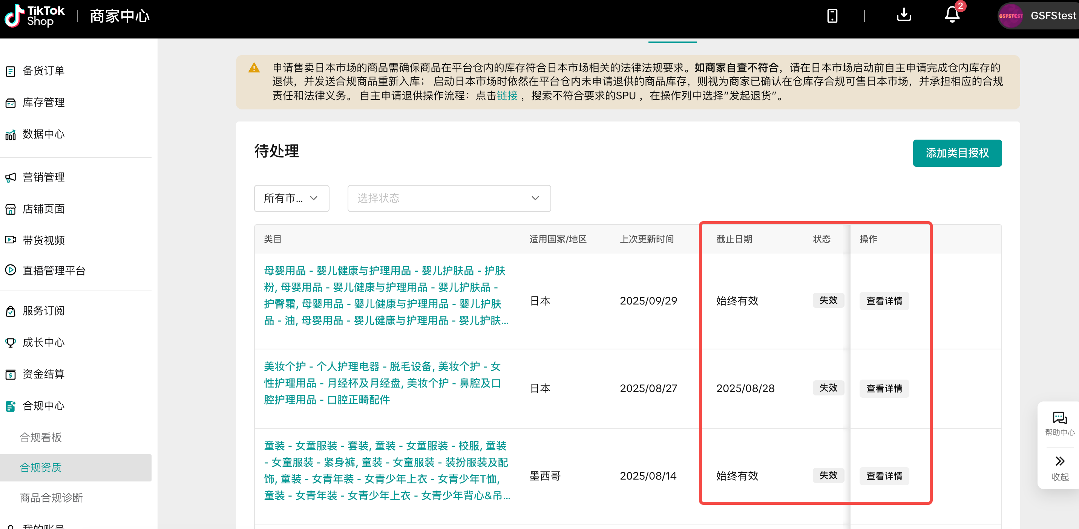This screenshot has height=529, width=1079.
Task: Select 商品合规诊断 submenu item
Action: pyautogui.click(x=51, y=498)
